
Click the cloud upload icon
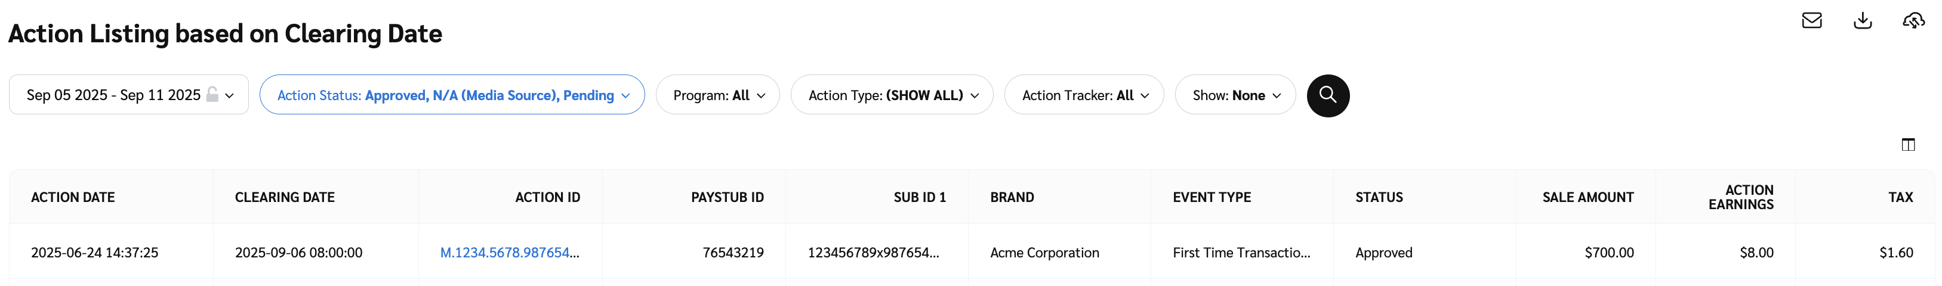(x=1913, y=20)
